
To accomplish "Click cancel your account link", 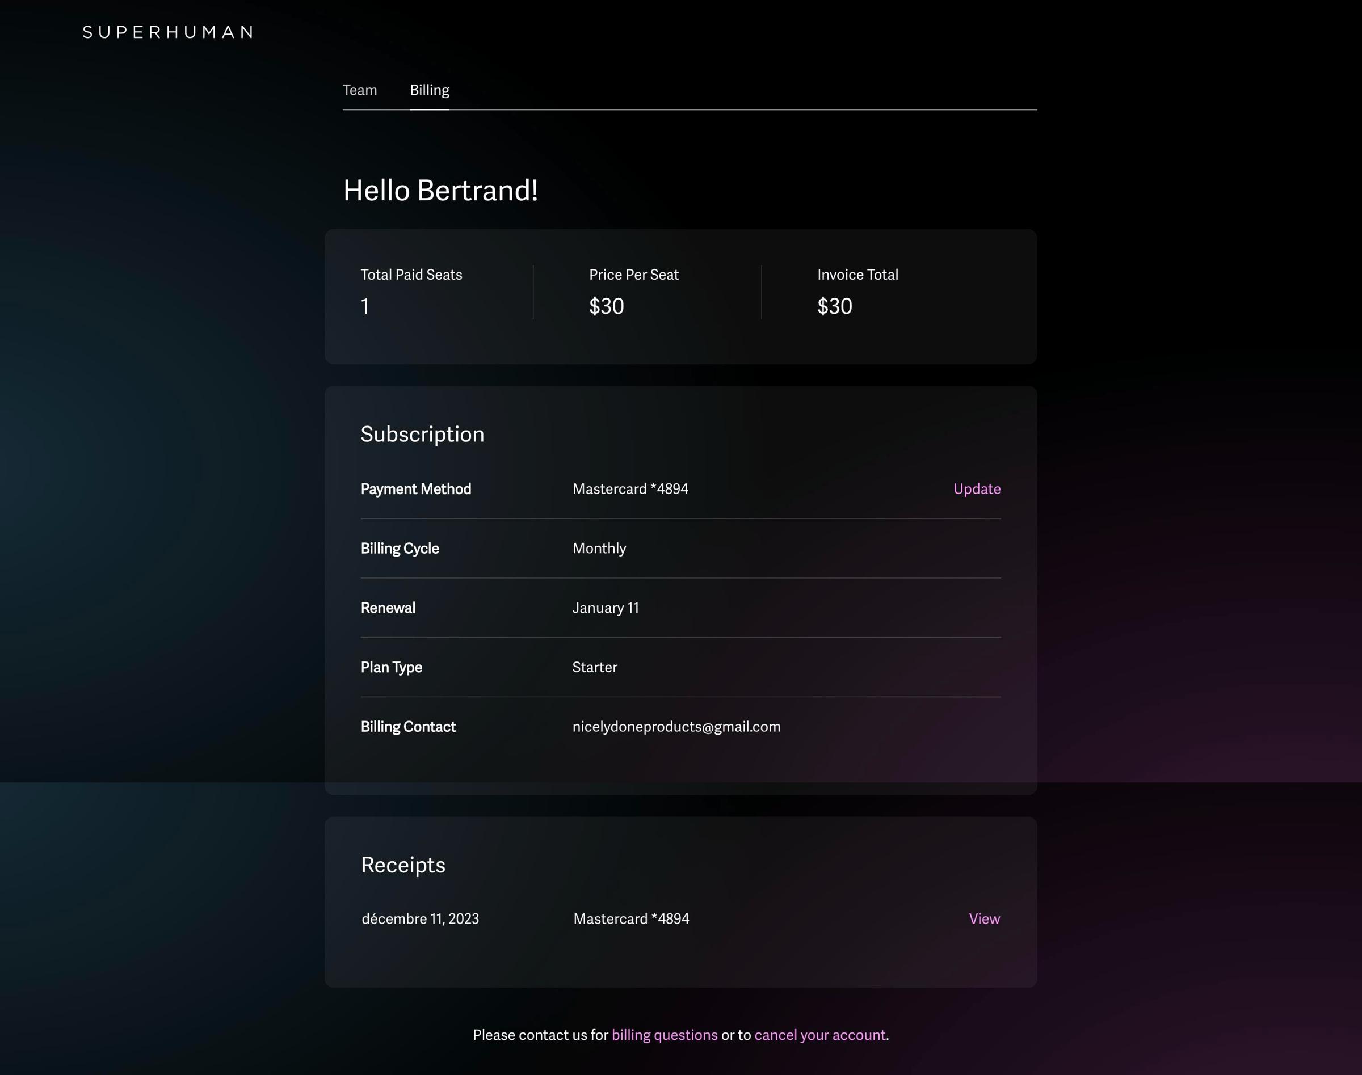I will (820, 1035).
